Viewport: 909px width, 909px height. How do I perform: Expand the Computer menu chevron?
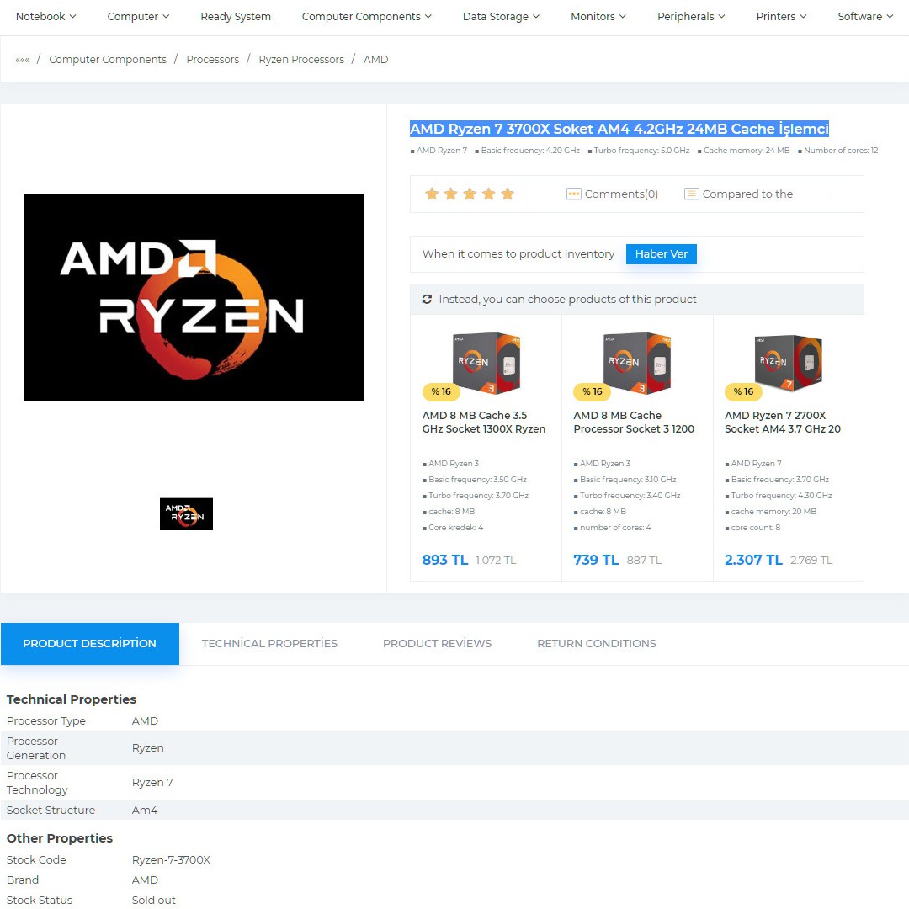tap(166, 17)
